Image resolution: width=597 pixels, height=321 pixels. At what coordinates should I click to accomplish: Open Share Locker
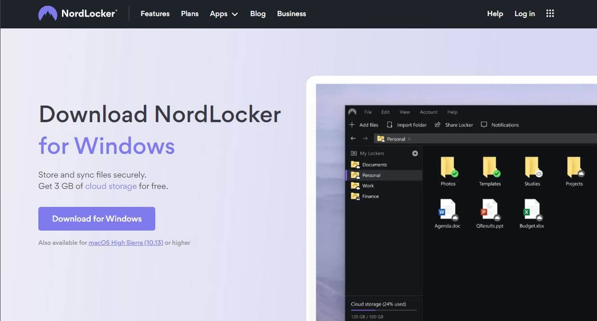coord(437,125)
